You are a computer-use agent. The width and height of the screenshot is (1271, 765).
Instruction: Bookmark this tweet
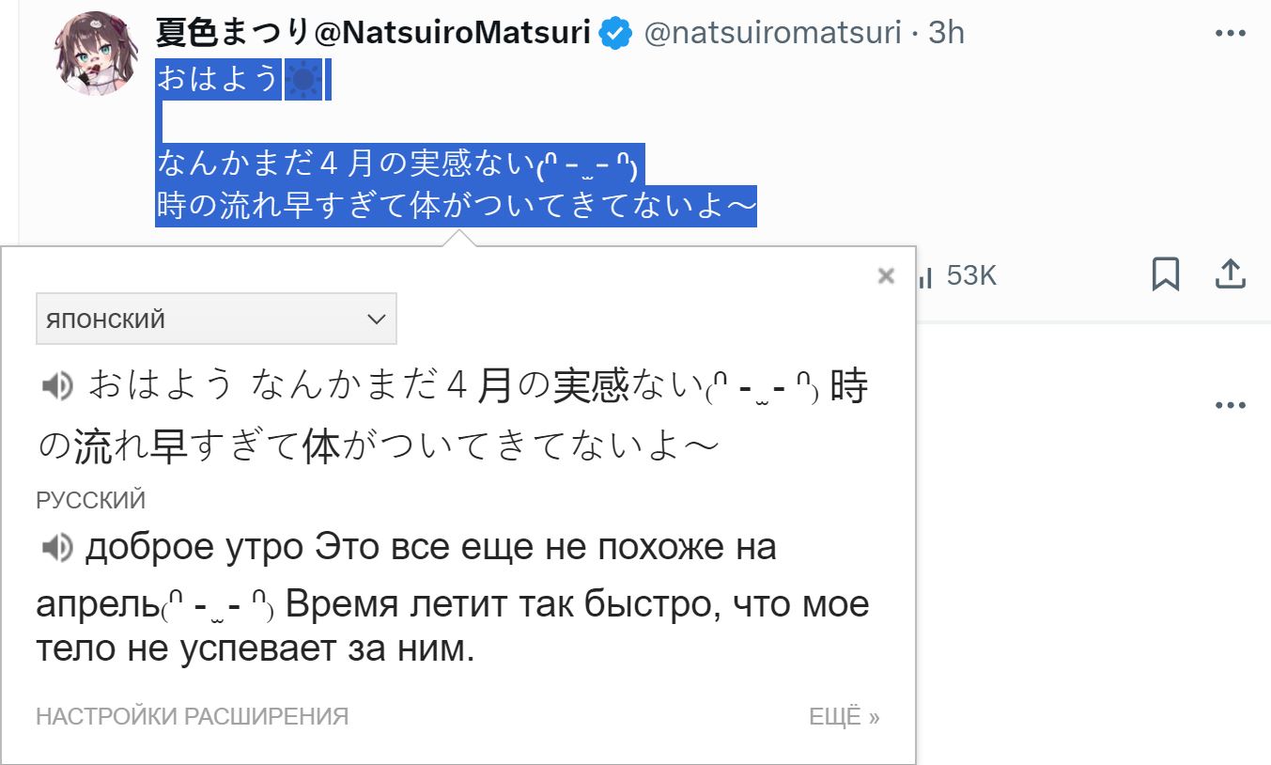point(1166,274)
